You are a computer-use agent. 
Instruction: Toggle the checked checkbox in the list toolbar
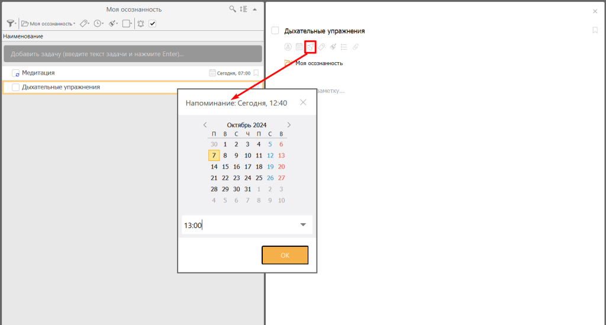click(152, 24)
